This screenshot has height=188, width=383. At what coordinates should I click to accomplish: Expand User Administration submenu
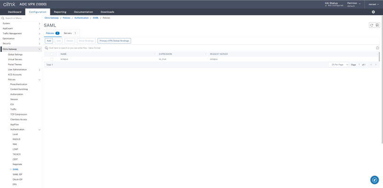(39, 70)
